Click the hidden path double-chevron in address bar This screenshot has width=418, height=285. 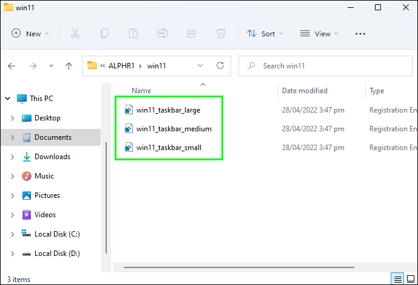103,66
